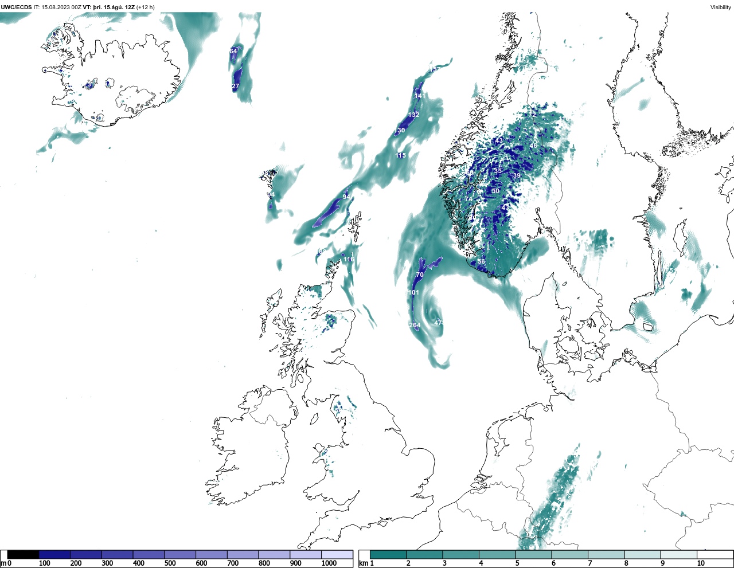Image resolution: width=734 pixels, height=568 pixels.
Task: Click the '15.08.2023 00Z' initialization time
Action: (61, 7)
